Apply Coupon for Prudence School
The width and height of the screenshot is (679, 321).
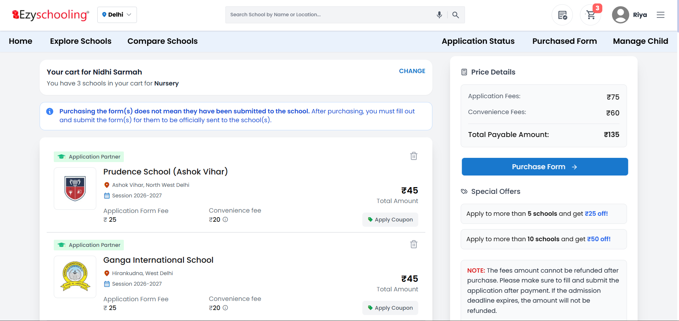[x=390, y=220]
